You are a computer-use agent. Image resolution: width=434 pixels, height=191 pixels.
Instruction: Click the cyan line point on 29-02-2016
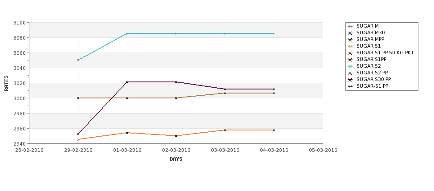pos(78,60)
